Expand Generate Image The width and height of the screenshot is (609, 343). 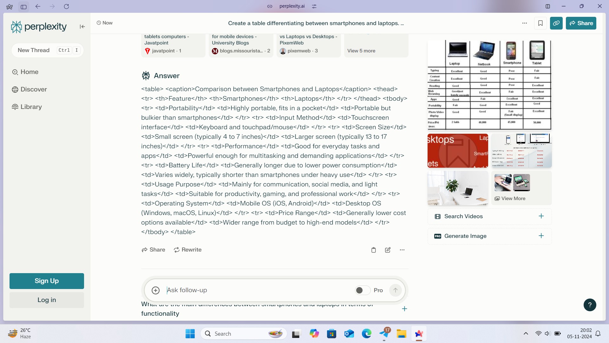tap(489, 236)
